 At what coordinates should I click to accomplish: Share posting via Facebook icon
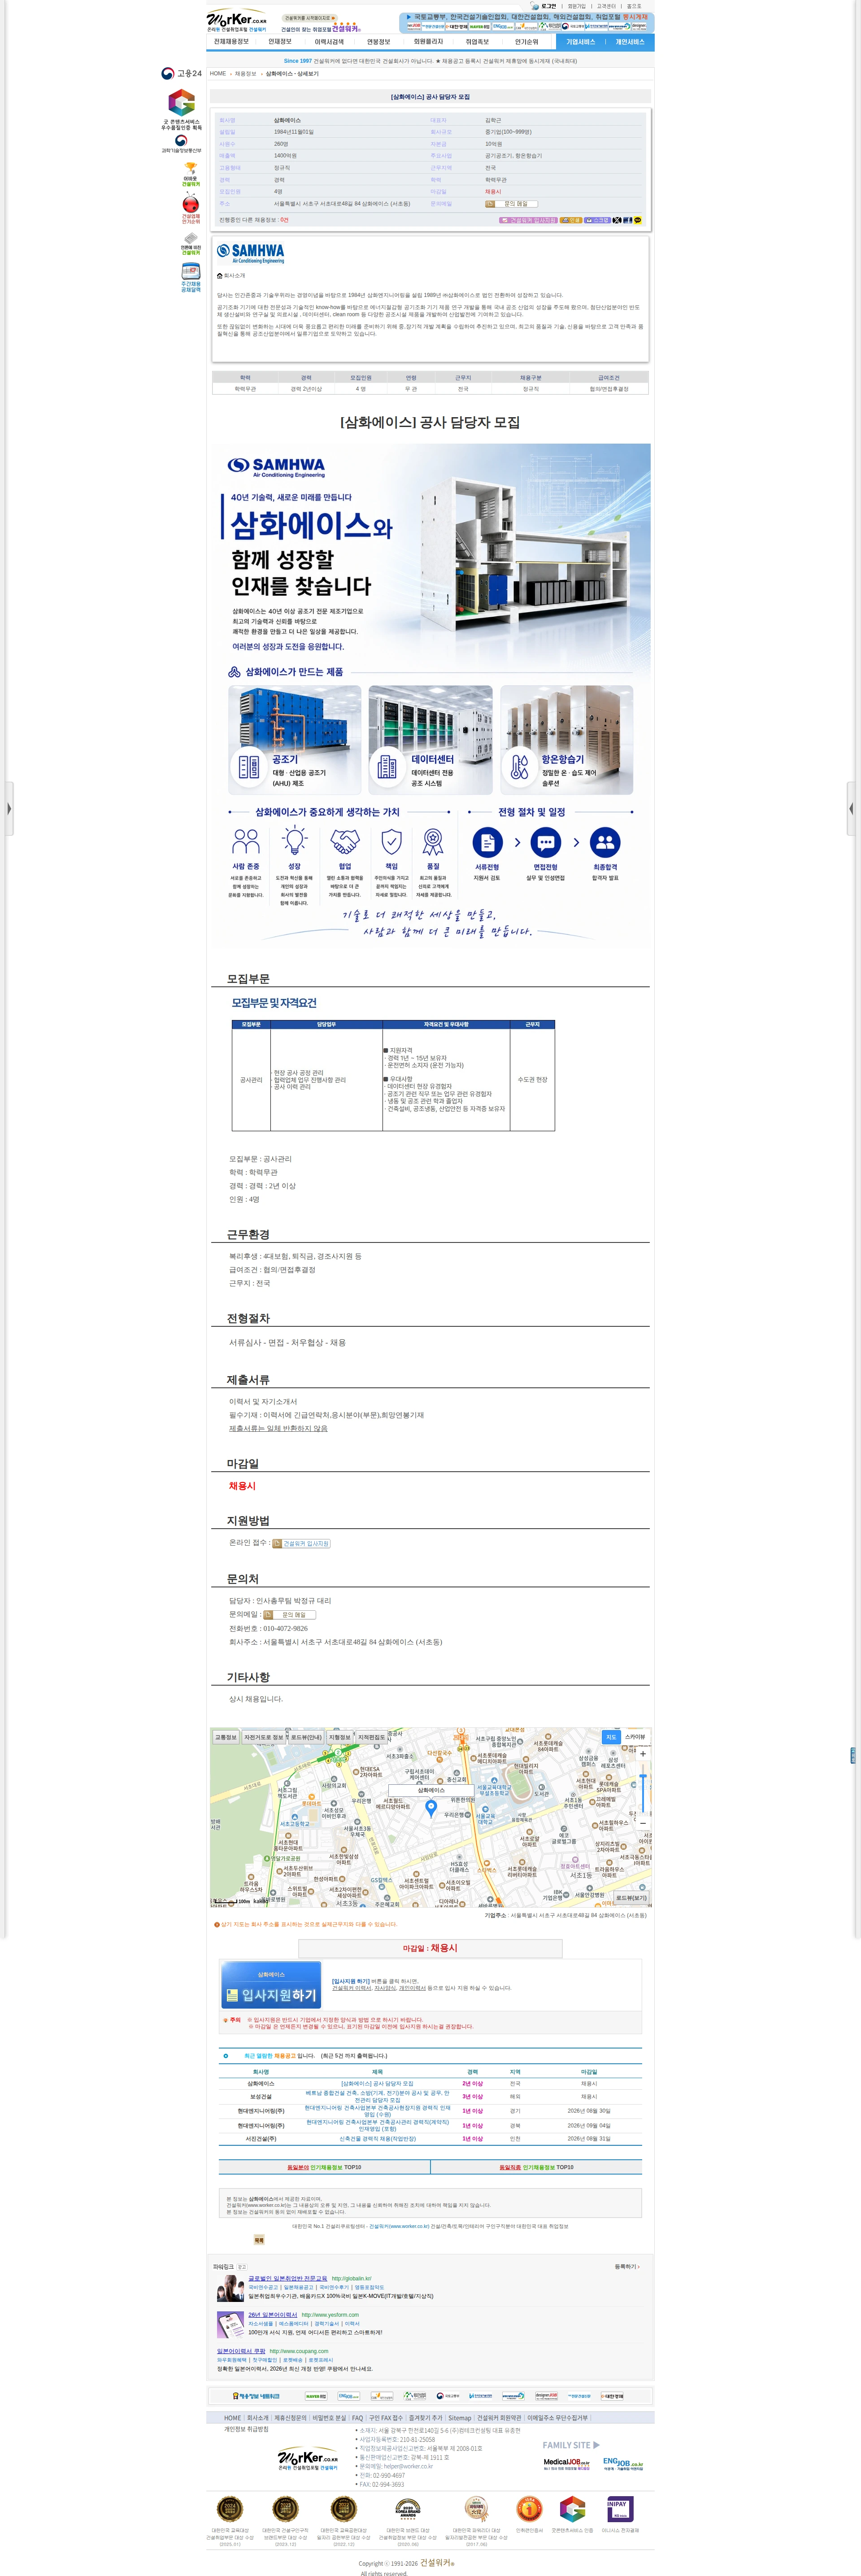point(628,220)
